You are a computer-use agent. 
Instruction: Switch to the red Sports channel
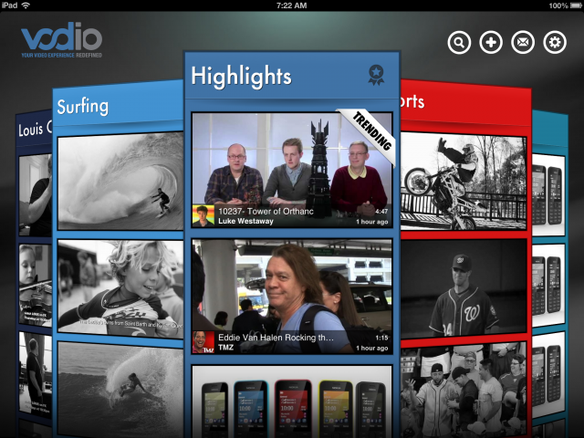[x=465, y=102]
